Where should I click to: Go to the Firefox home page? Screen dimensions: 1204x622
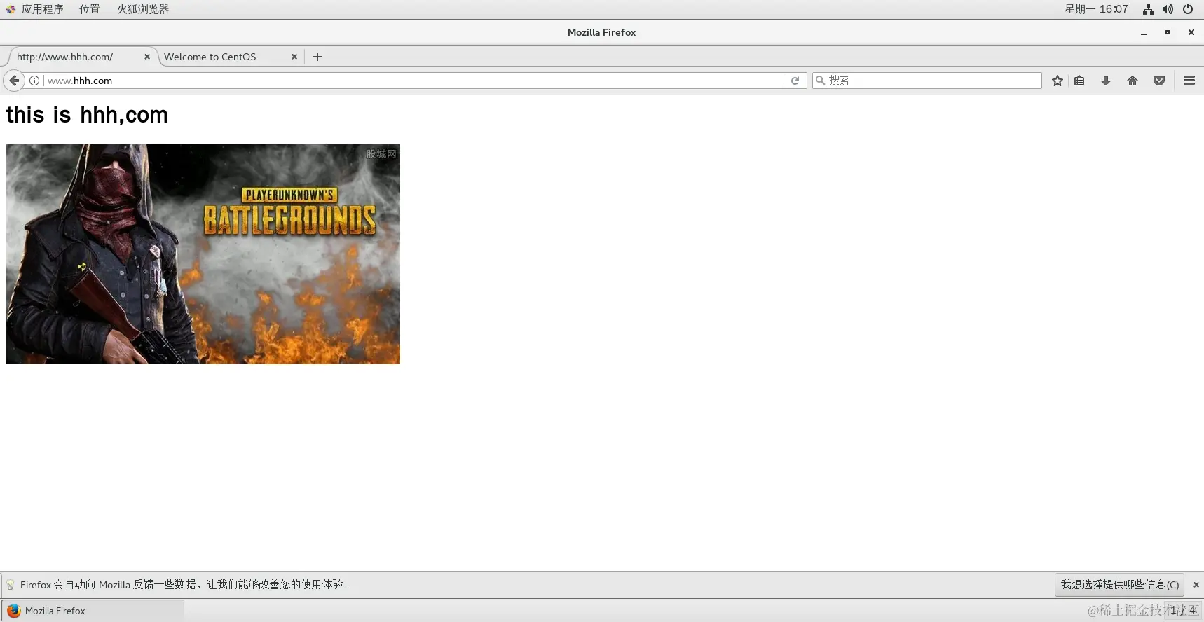[x=1133, y=81]
